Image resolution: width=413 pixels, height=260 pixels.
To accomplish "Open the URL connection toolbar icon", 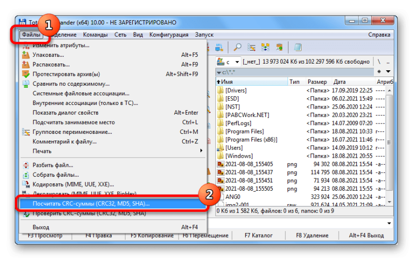I will click(219, 48).
